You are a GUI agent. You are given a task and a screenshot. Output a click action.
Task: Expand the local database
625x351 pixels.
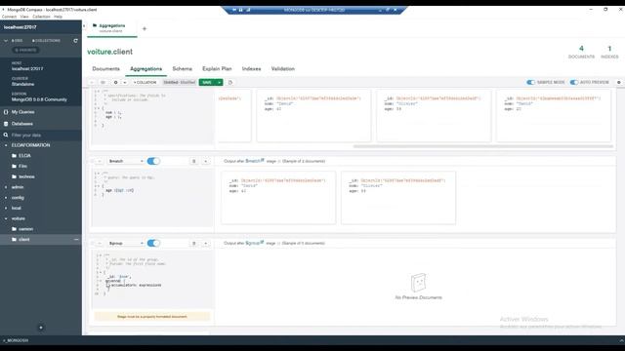tap(6, 208)
